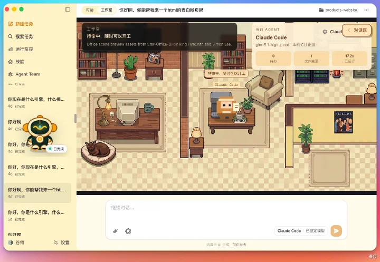The image size is (380, 262).
Task: Click the green robot mascot
Action: click(x=40, y=132)
